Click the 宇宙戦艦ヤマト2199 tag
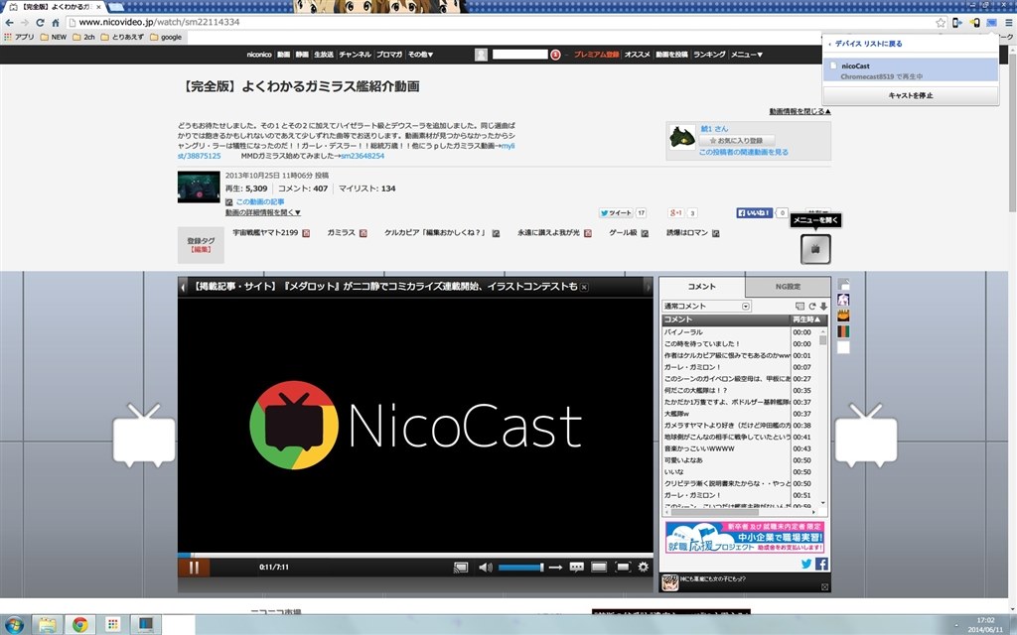Viewport: 1017px width, 635px height. [265, 232]
